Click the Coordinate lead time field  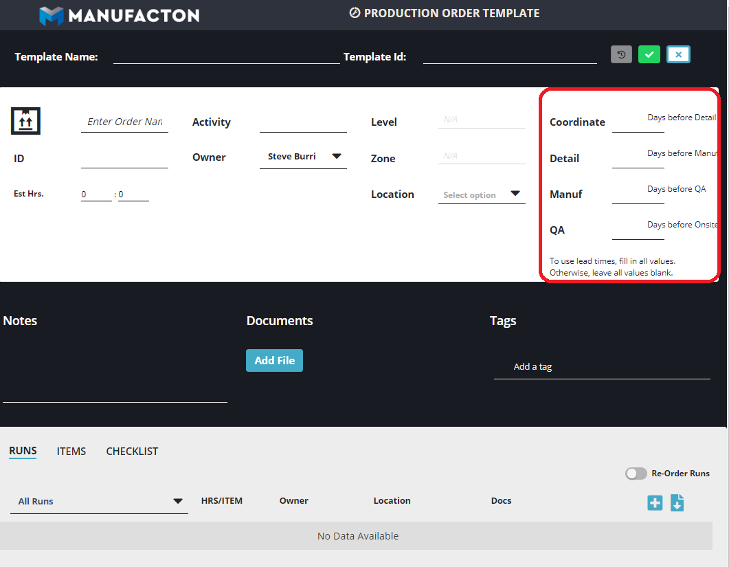[638, 122]
